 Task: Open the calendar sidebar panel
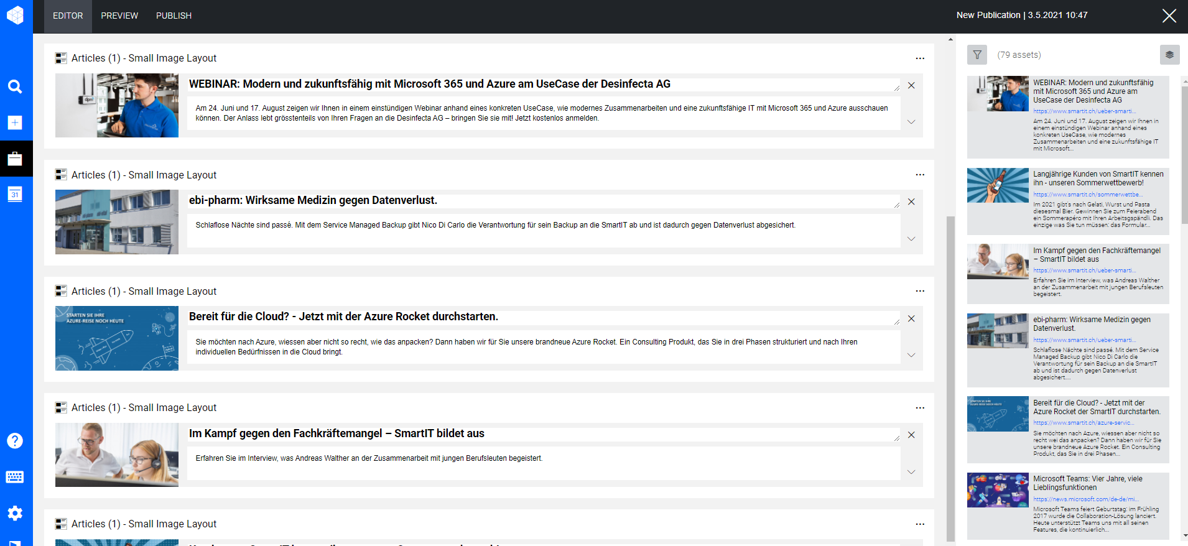(15, 195)
